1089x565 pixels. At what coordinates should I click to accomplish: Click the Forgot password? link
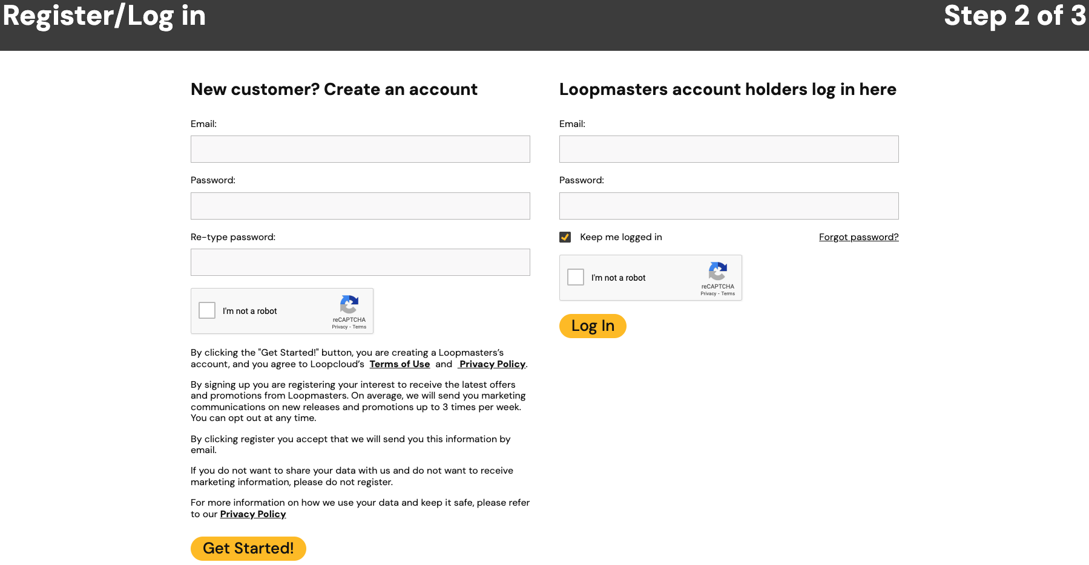tap(858, 237)
